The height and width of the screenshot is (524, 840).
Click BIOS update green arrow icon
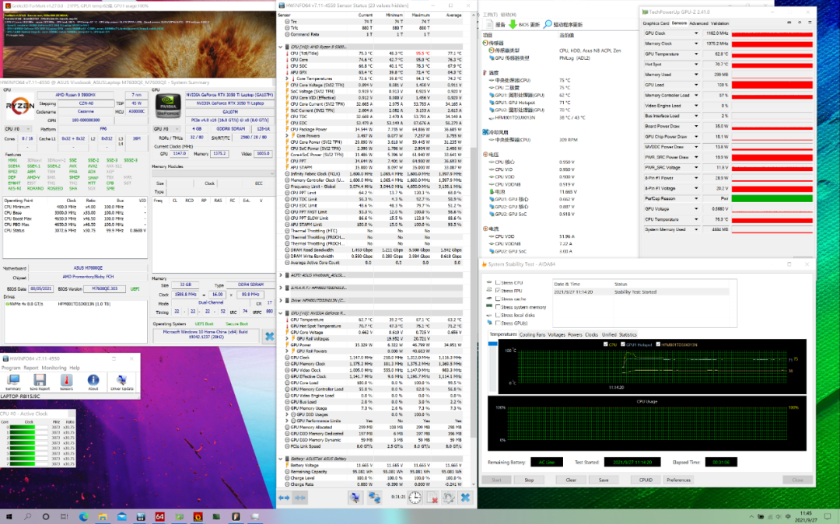(513, 24)
